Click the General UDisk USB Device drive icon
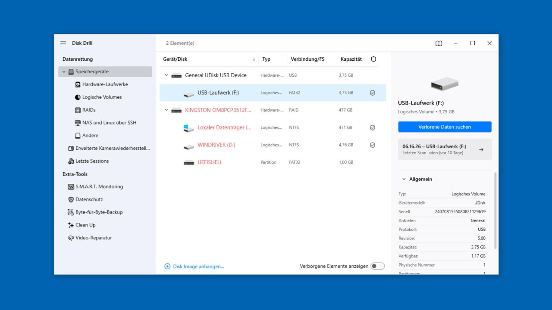The height and width of the screenshot is (310, 552). click(x=176, y=75)
